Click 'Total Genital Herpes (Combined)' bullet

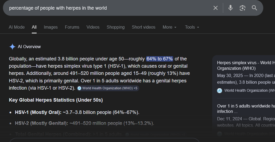[x=53, y=134]
